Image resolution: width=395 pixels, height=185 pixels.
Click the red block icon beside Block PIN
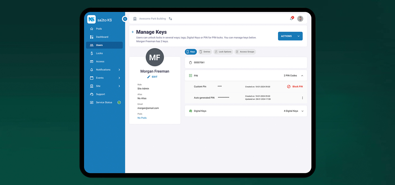[x=289, y=87]
